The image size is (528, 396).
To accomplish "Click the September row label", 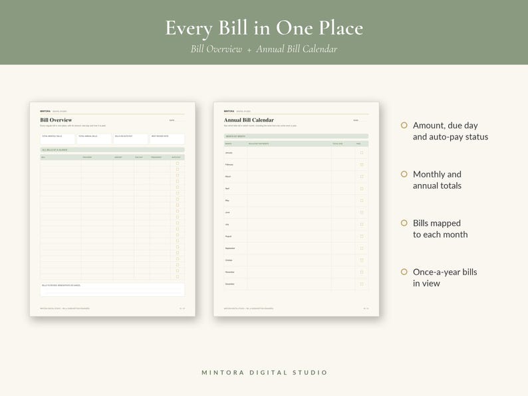I will [x=230, y=248].
